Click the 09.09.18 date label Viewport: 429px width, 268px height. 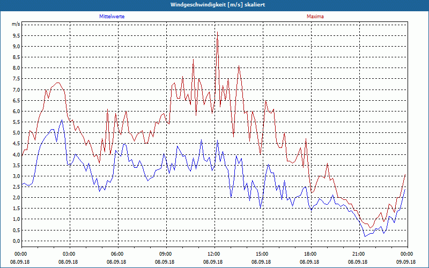click(406, 262)
